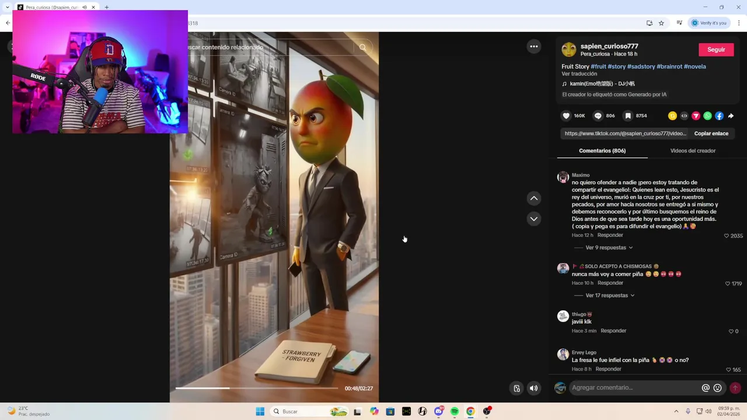
Task: Switch to Videos del creador tab
Action: pos(693,150)
